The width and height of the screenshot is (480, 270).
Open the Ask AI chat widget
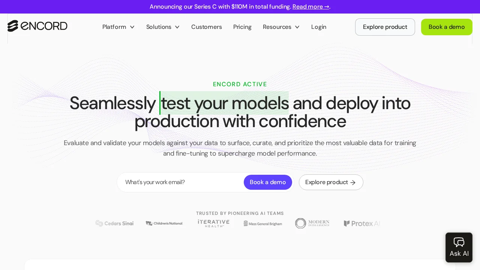(459, 247)
